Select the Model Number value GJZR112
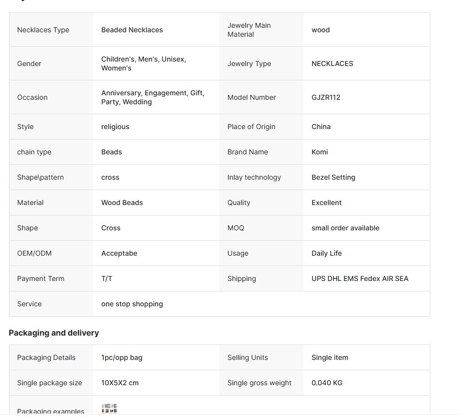The height and width of the screenshot is (418, 461). click(x=326, y=97)
